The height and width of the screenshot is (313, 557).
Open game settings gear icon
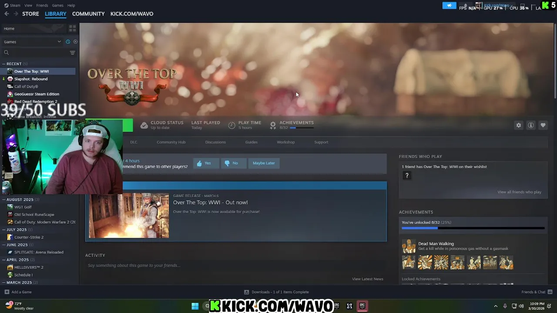[519, 125]
